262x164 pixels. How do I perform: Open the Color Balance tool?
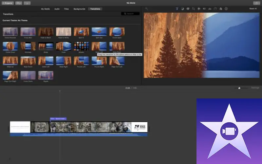[182, 9]
